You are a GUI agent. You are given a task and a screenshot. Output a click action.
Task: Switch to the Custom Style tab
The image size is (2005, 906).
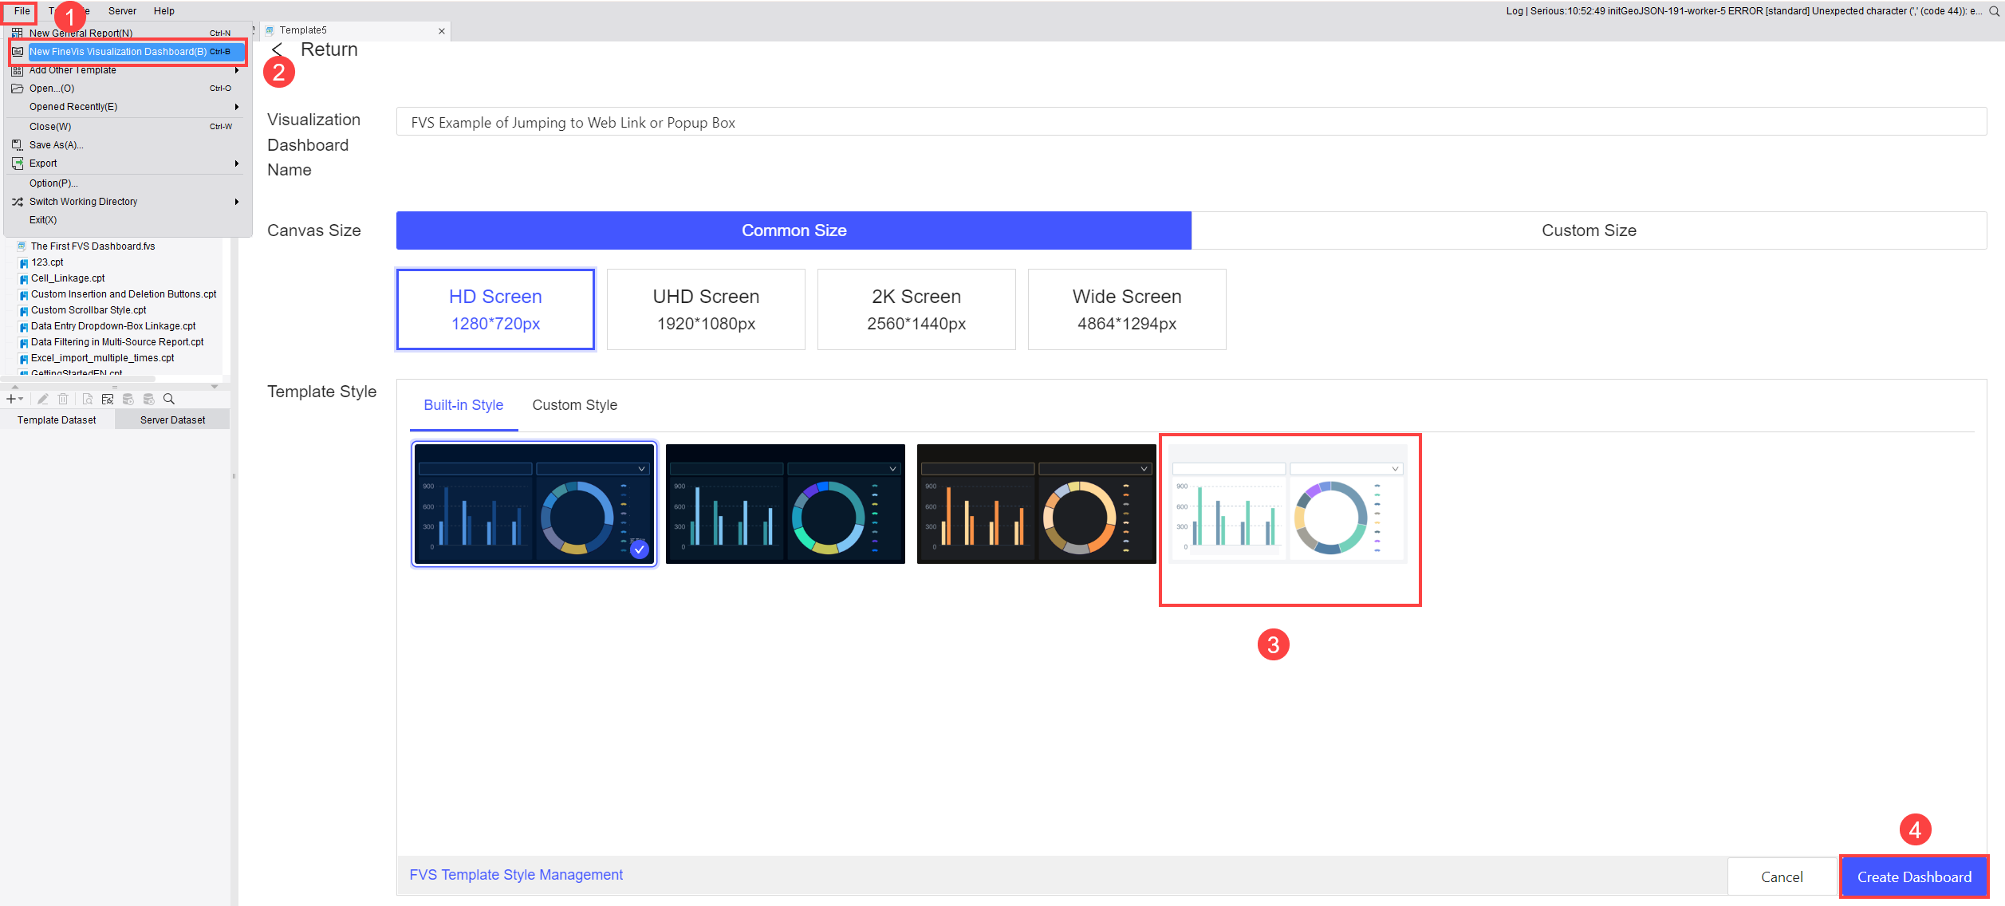click(575, 405)
